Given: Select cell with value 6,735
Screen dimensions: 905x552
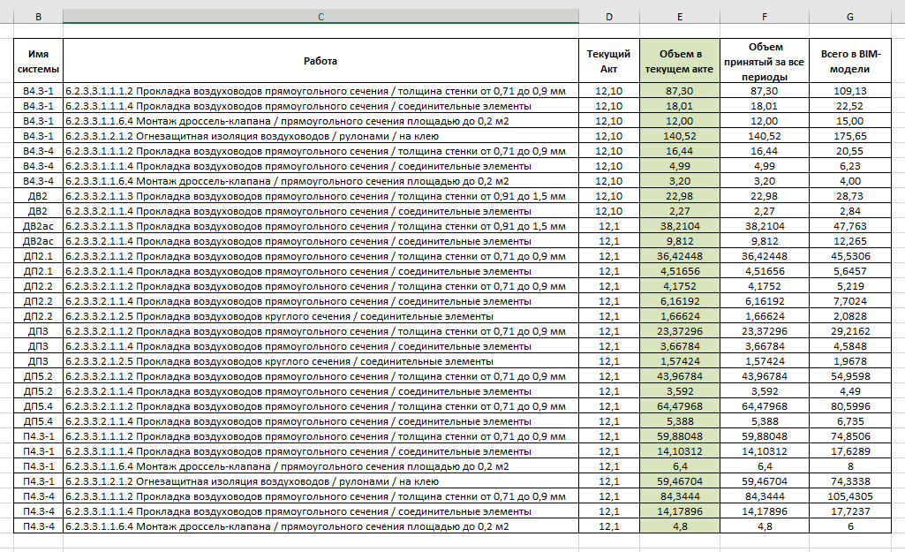Looking at the screenshot, I should coord(850,421).
